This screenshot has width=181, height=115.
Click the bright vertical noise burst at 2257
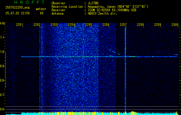[x=125, y=69]
